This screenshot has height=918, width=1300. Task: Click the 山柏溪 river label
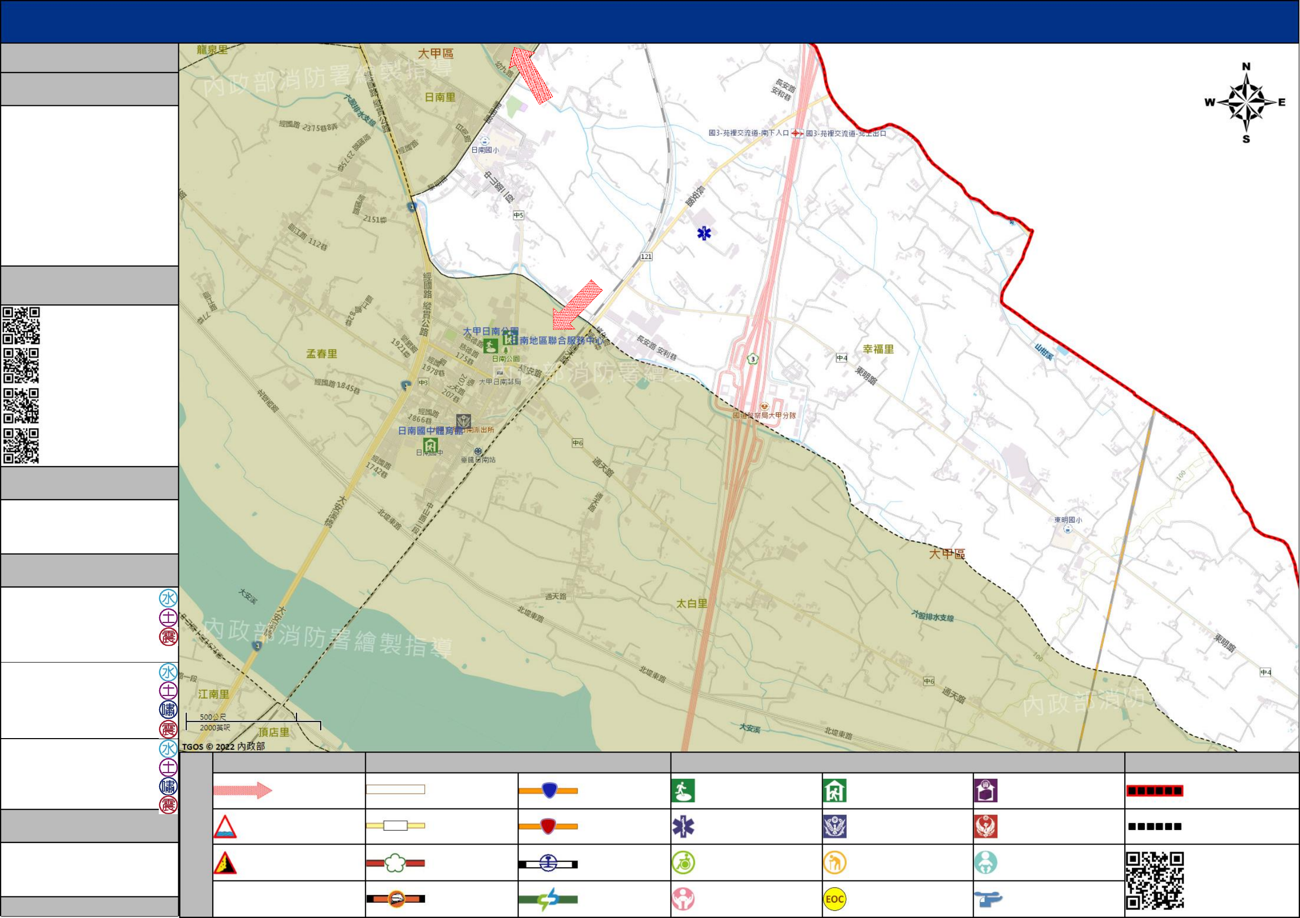click(x=1044, y=352)
